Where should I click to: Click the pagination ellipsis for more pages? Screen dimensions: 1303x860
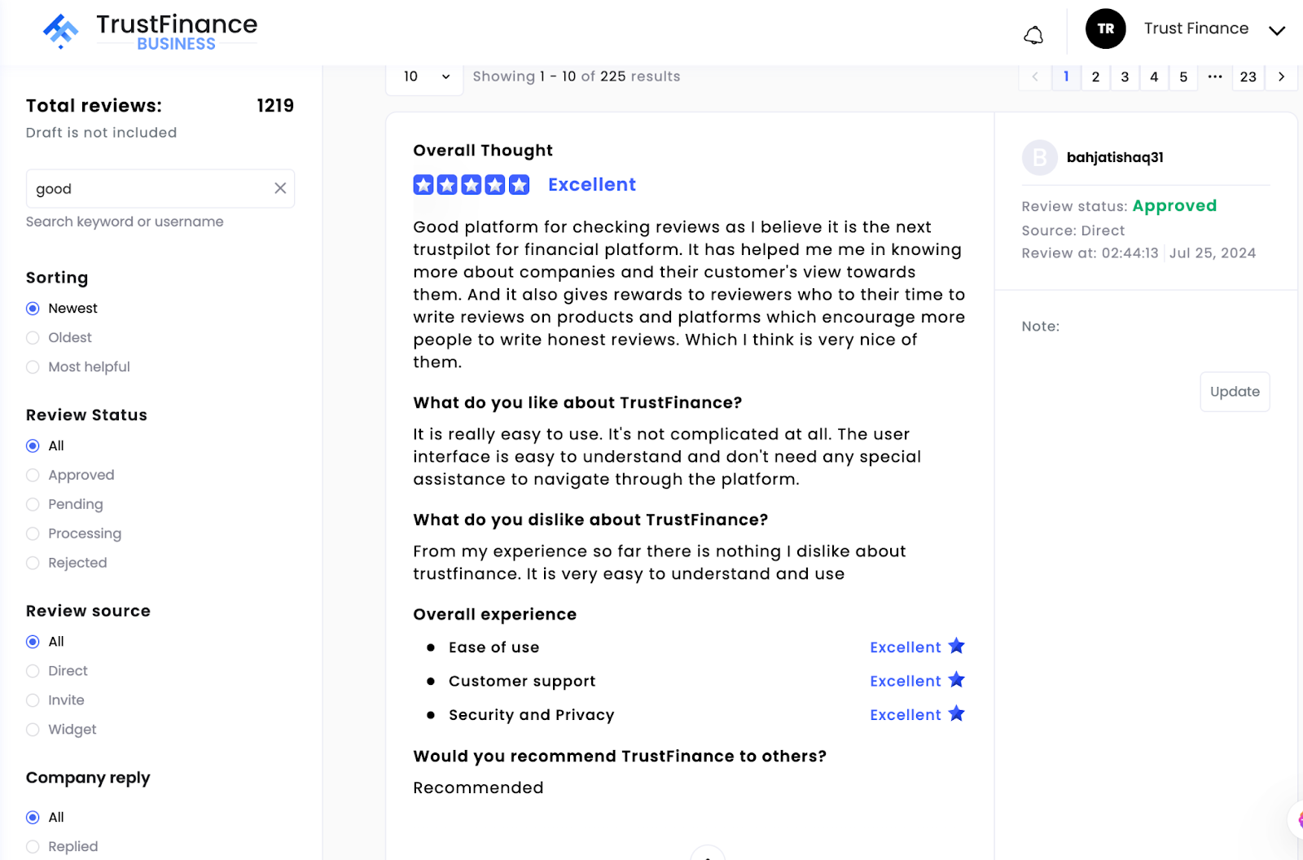point(1215,77)
